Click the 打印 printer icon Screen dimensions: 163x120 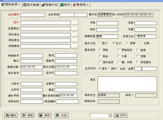pyautogui.click(x=117, y=115)
